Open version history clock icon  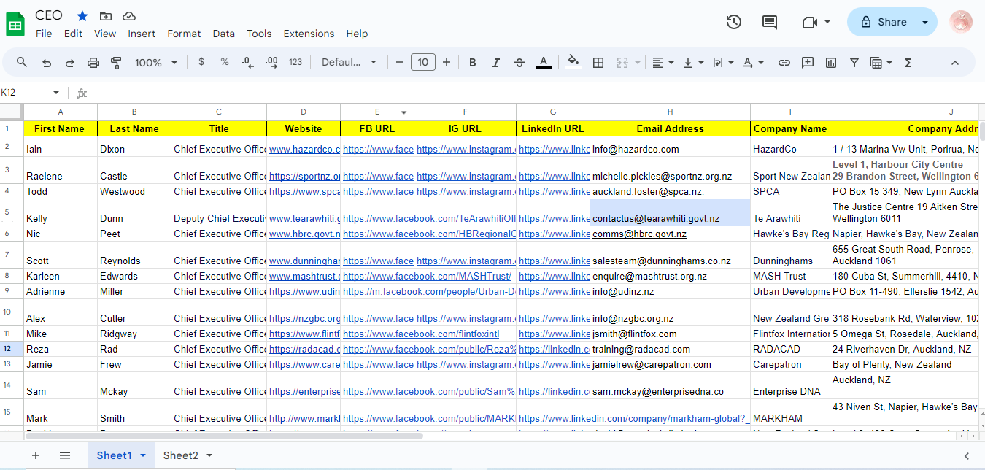[x=734, y=22]
